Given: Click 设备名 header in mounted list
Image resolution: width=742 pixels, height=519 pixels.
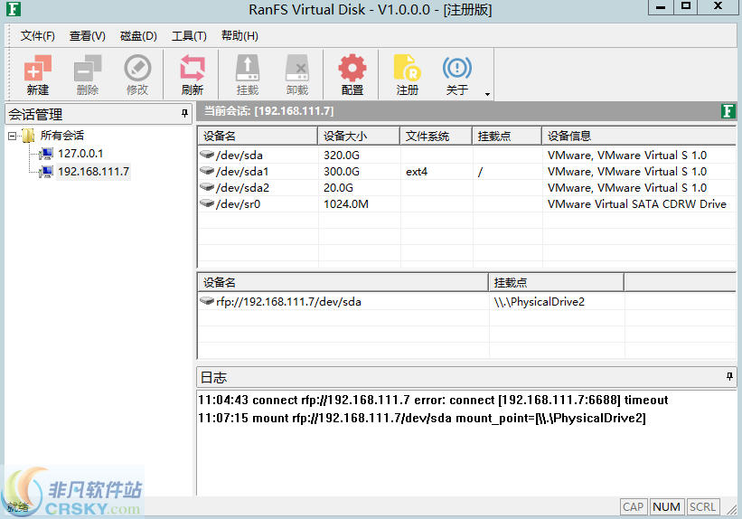Looking at the screenshot, I should 343,283.
